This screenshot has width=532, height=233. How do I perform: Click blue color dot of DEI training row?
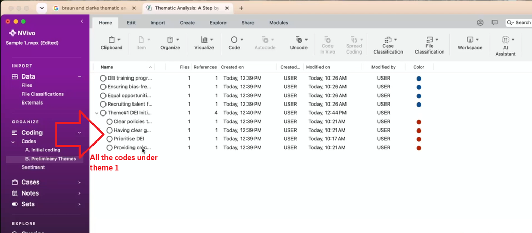pyautogui.click(x=419, y=79)
